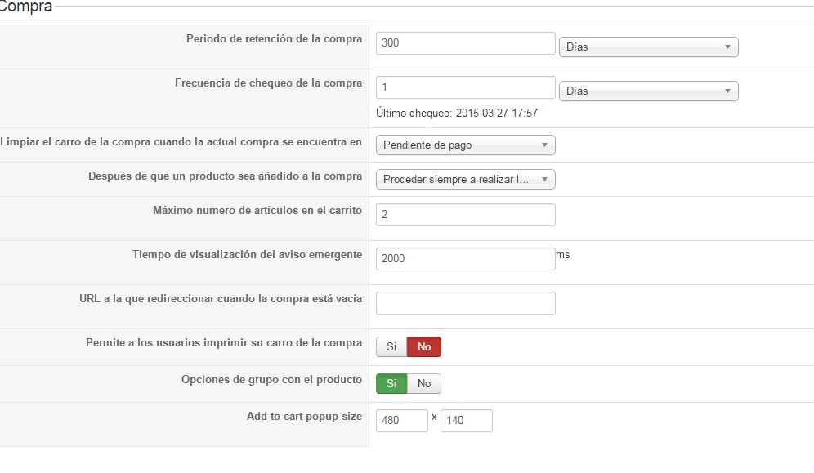Viewport: 814px width, 473px height.
Task: Focus the popup display time field
Action: [465, 259]
